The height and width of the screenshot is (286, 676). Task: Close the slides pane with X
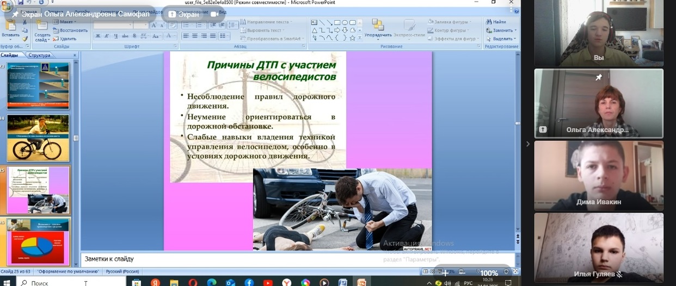[75, 55]
